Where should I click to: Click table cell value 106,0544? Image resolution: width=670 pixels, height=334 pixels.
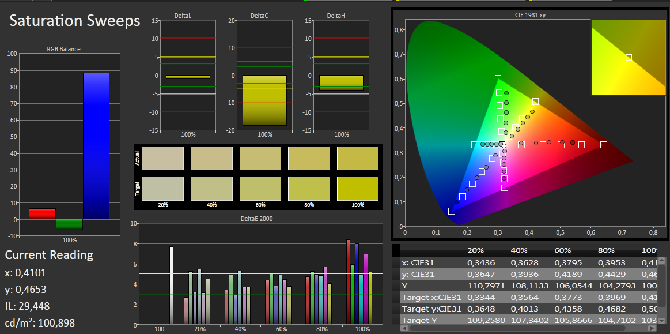tap(573, 286)
